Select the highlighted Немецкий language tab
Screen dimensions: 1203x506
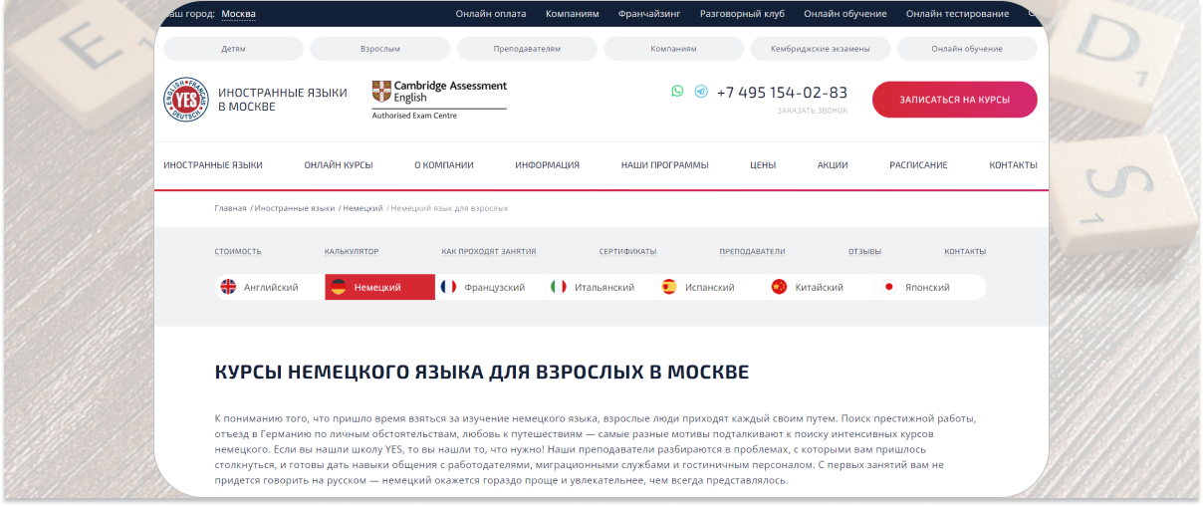(379, 287)
